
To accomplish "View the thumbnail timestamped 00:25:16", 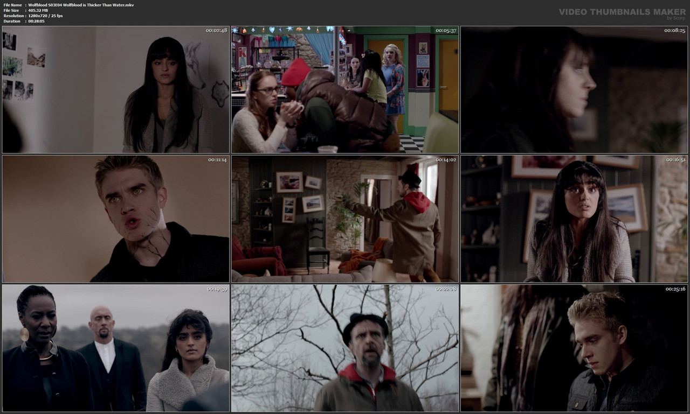I will 574,348.
